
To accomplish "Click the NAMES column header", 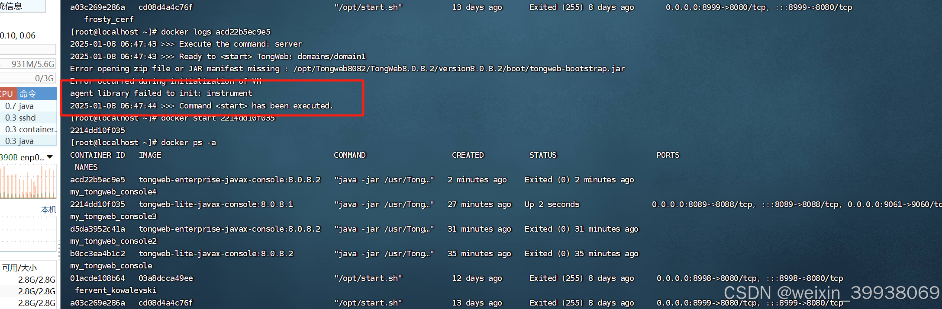I will 86,167.
